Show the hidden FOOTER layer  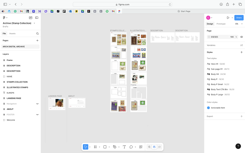pos(37,114)
